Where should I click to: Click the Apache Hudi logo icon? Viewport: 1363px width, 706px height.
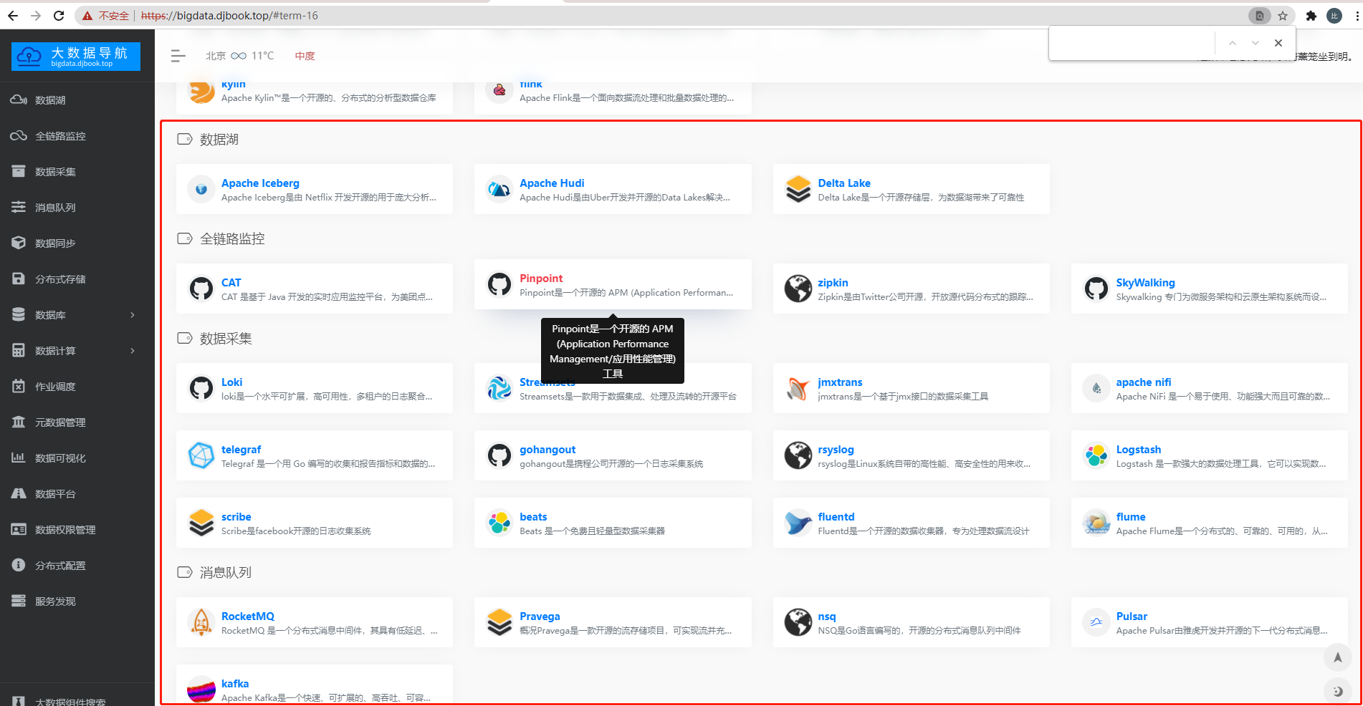[499, 190]
